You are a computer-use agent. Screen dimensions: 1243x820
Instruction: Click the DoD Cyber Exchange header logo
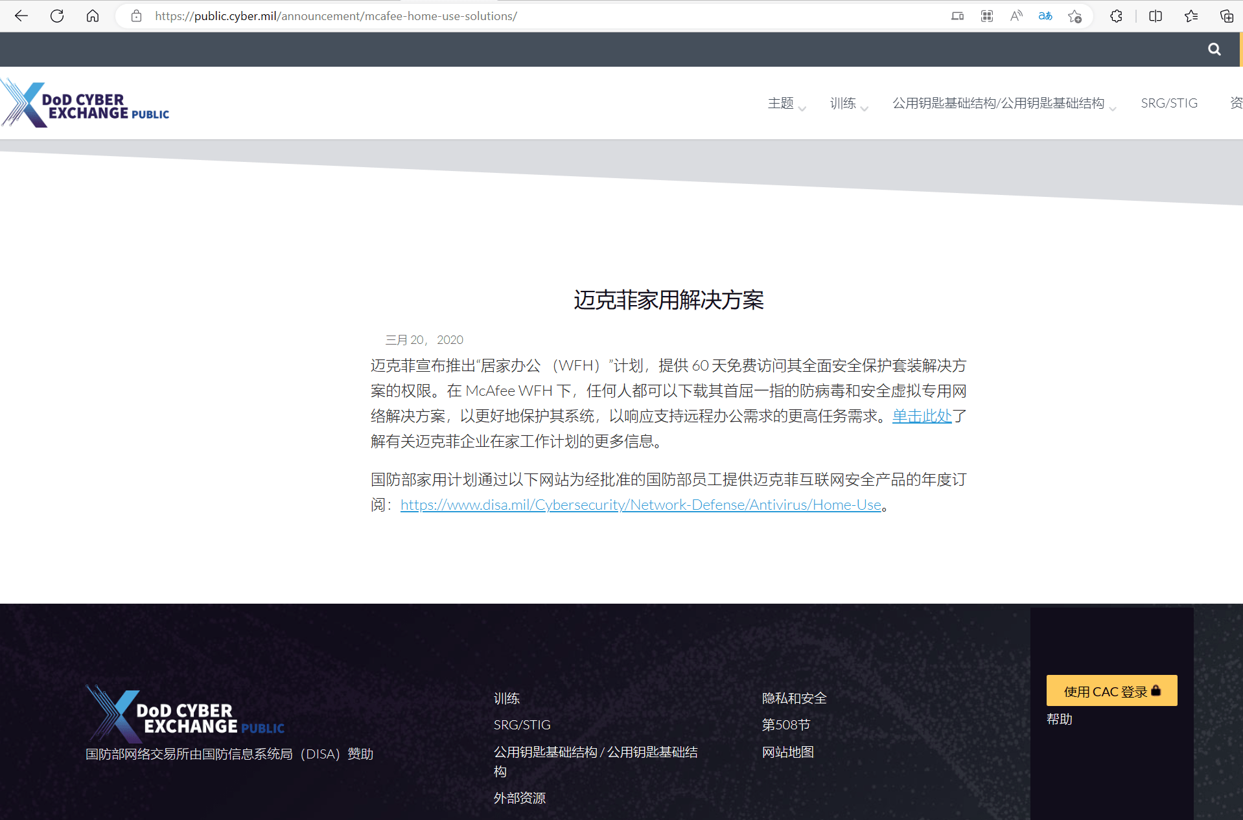coord(86,104)
